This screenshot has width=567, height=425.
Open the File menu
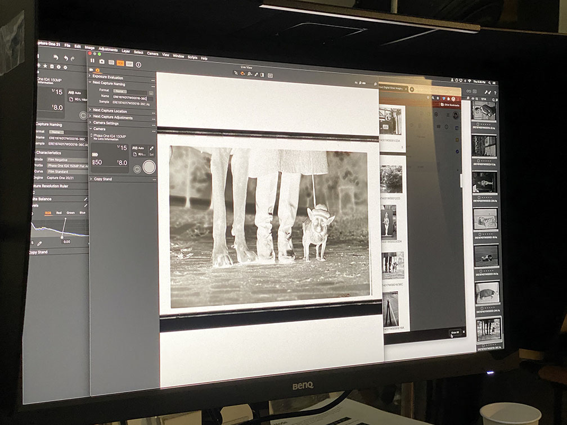67,45
